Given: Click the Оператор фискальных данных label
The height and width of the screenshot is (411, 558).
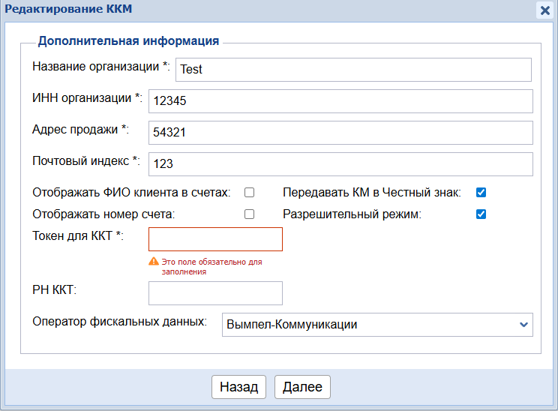Looking at the screenshot, I should [x=119, y=321].
